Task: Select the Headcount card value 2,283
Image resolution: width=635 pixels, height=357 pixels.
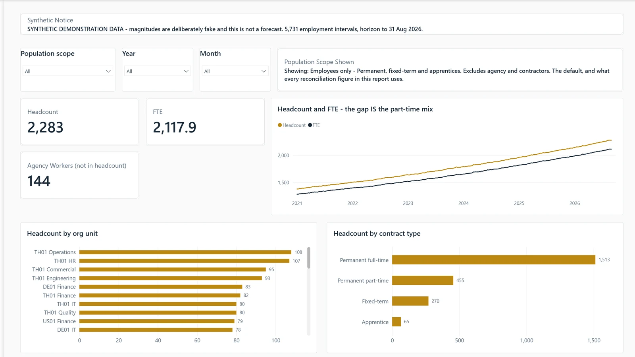Action: click(x=45, y=127)
